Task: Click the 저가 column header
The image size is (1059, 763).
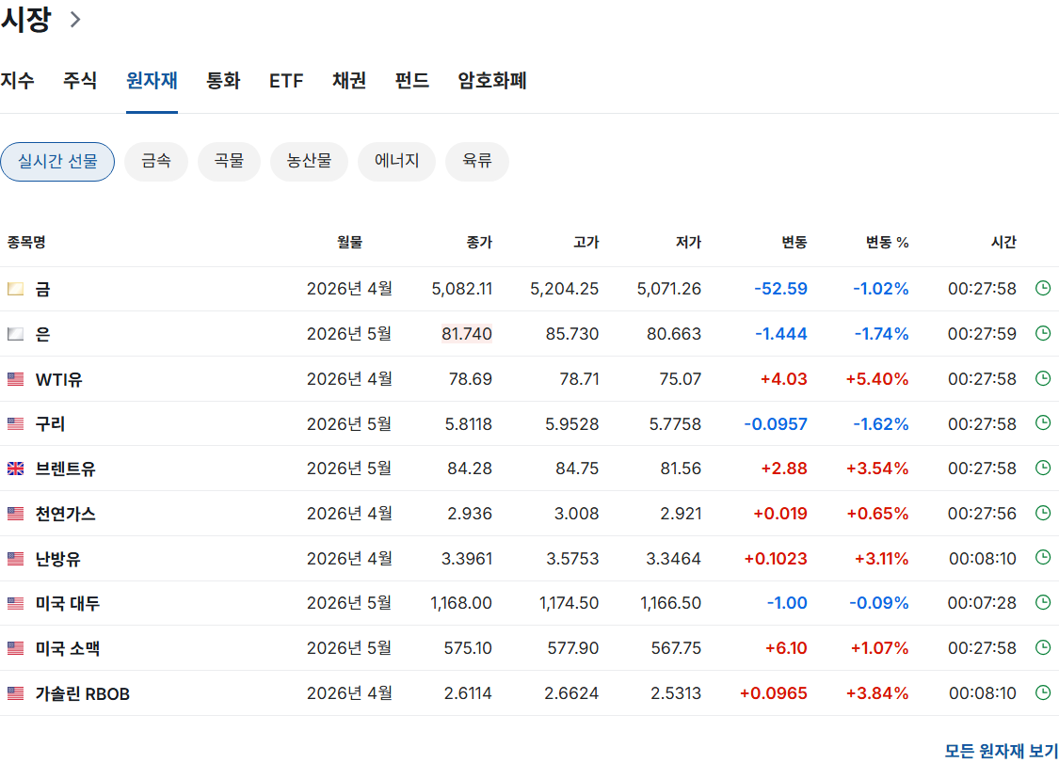Action: [689, 242]
